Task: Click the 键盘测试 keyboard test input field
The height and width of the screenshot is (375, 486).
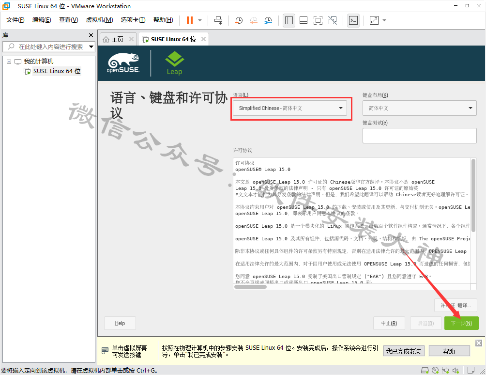Action: [x=419, y=136]
